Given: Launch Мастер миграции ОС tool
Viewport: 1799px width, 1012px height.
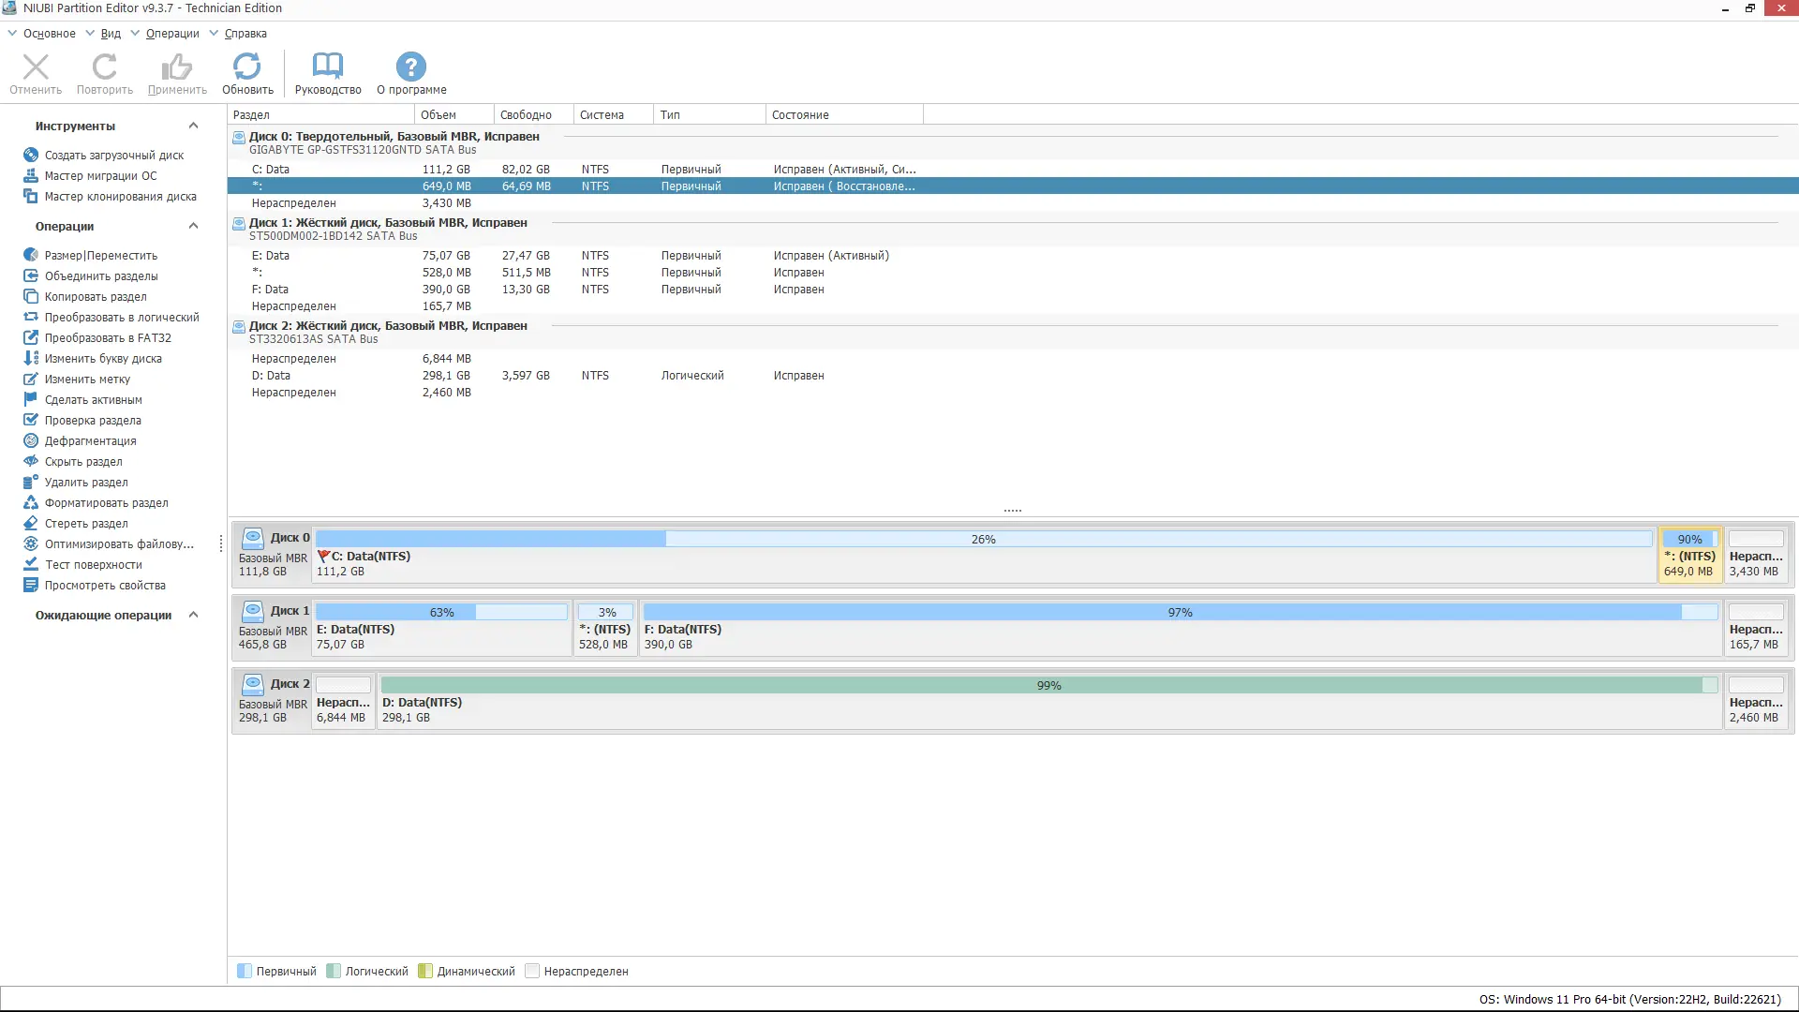Looking at the screenshot, I should [x=100, y=175].
